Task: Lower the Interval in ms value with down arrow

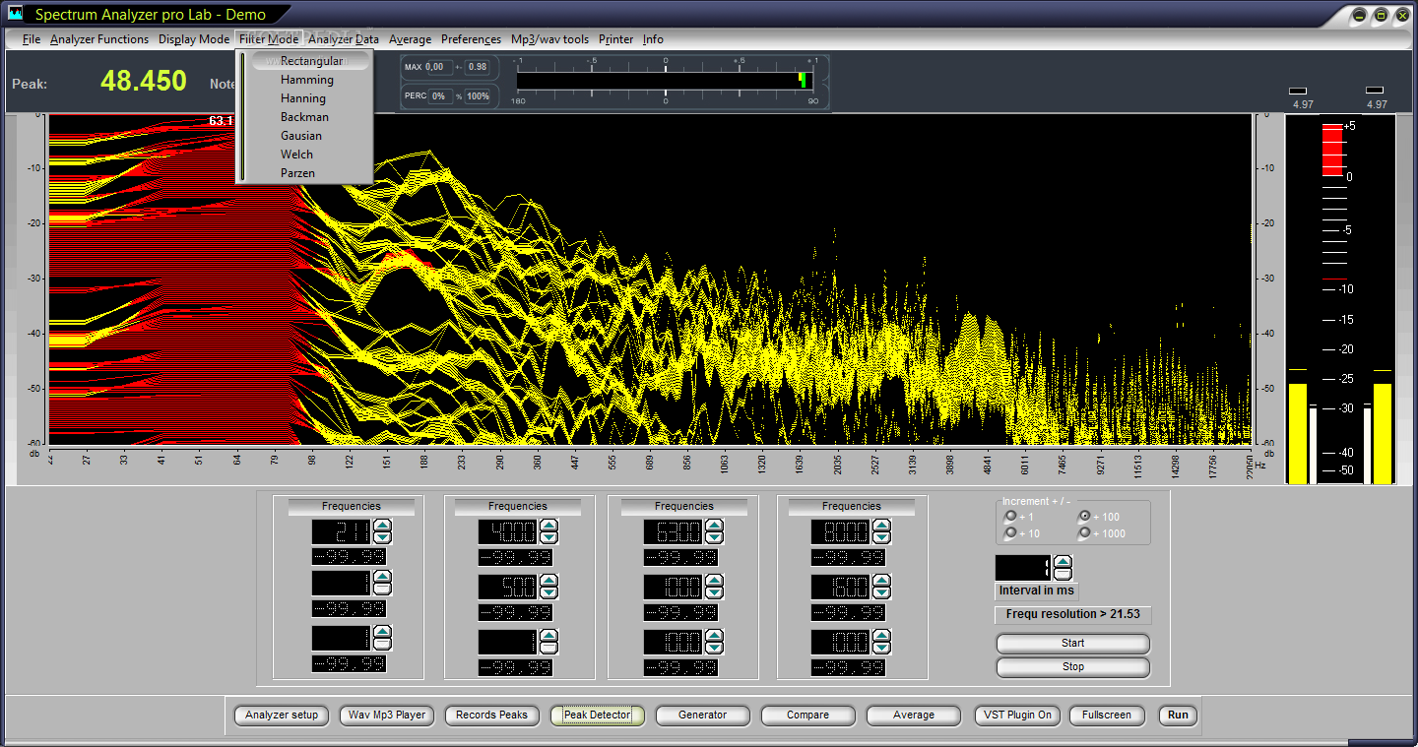Action: (1063, 574)
